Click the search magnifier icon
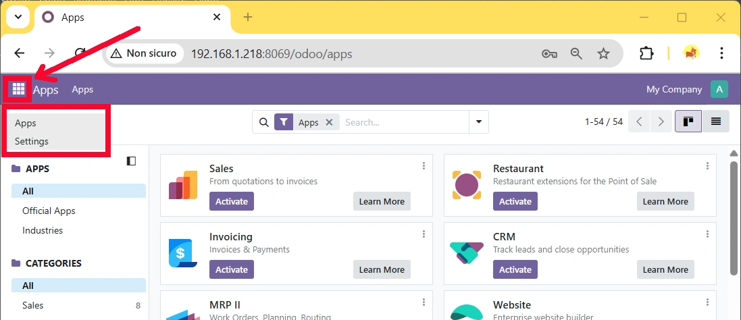741x320 pixels. [x=263, y=122]
